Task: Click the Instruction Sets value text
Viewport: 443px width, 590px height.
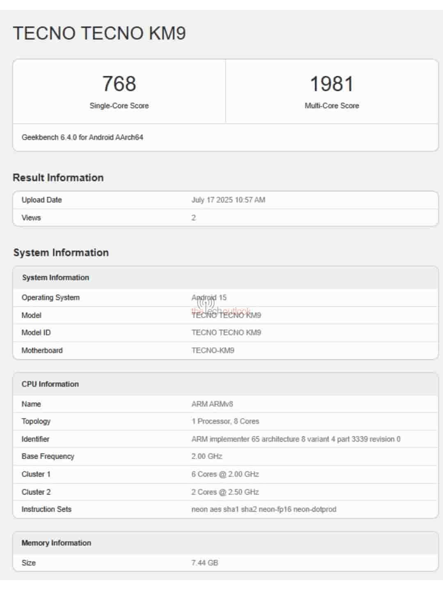Action: 264,509
